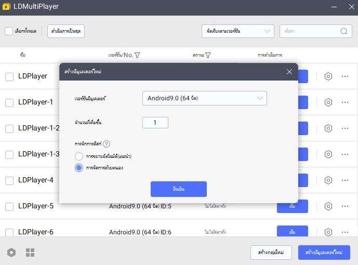
Task: Open three-dot menu for LDPlayer-1 row
Action: point(345,102)
